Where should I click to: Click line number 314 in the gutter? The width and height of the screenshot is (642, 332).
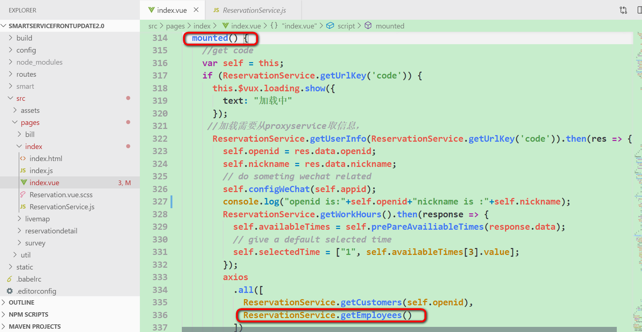(x=160, y=38)
